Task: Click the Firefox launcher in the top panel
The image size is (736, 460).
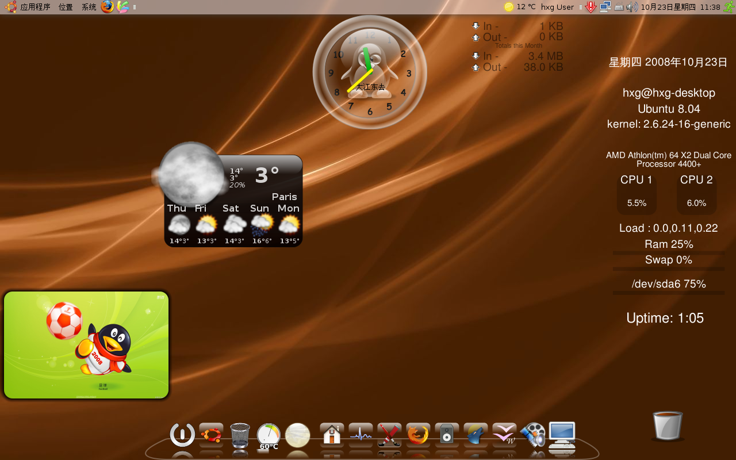Action: 107,7
